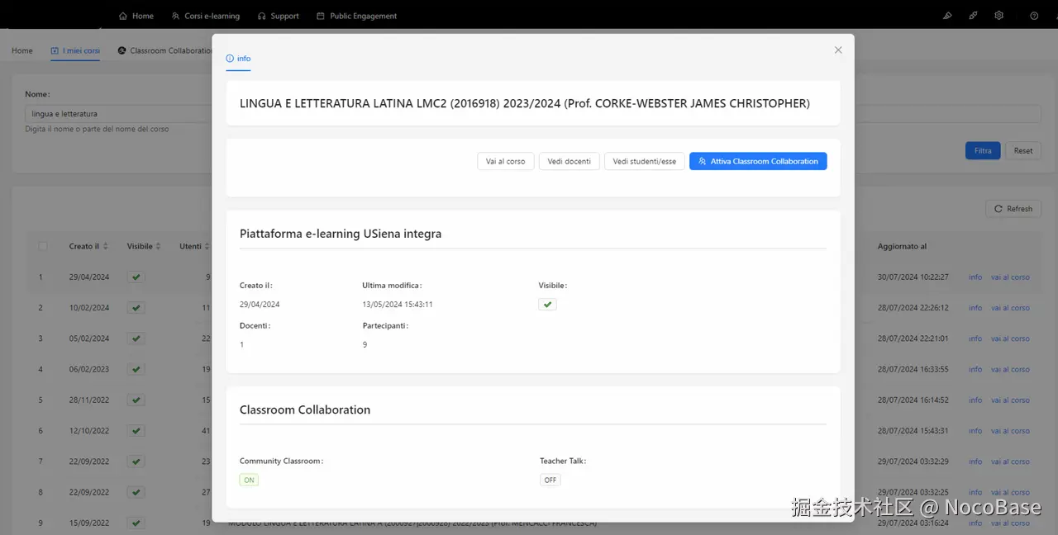This screenshot has height=535, width=1058.
Task: Click the Aggiornato al column header
Action: [x=902, y=246]
